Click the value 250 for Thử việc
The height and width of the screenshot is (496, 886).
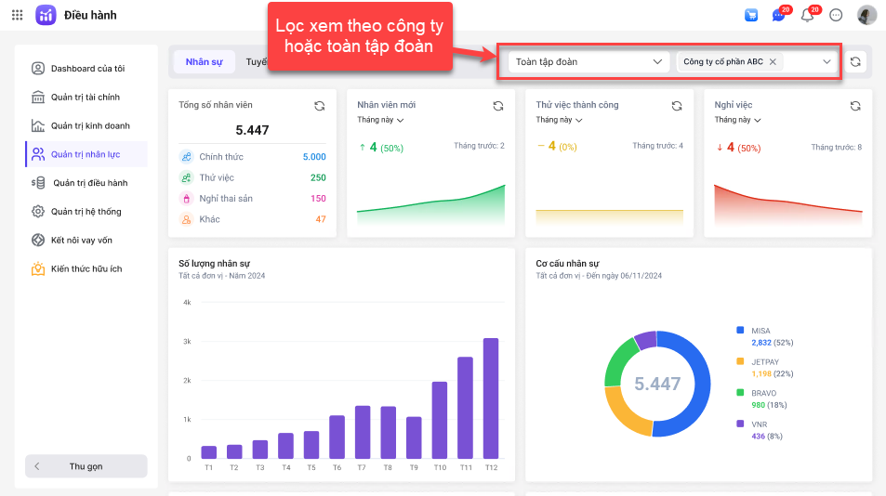pyautogui.click(x=318, y=177)
